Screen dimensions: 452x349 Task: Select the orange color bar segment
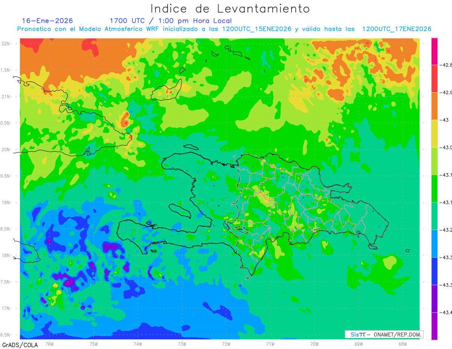[x=434, y=106]
